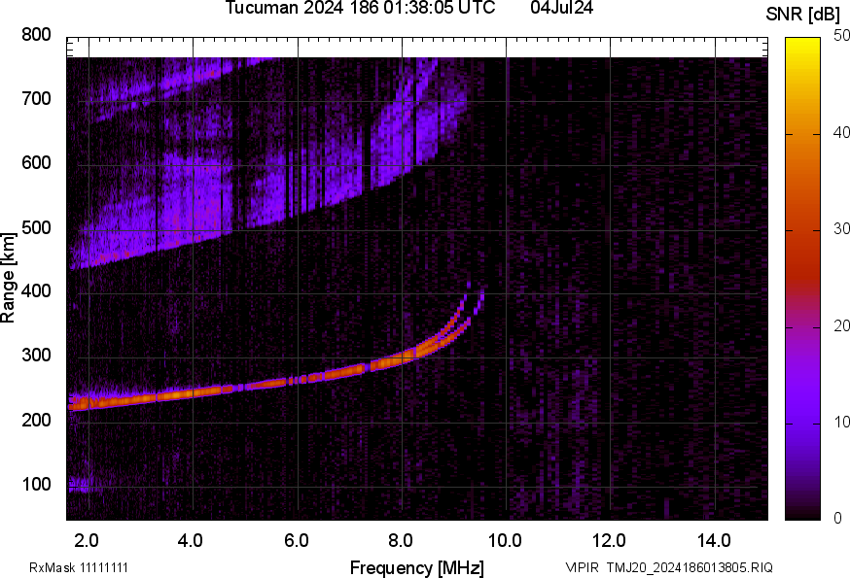
Task: Click the '300' range tick label
Action: [36, 355]
